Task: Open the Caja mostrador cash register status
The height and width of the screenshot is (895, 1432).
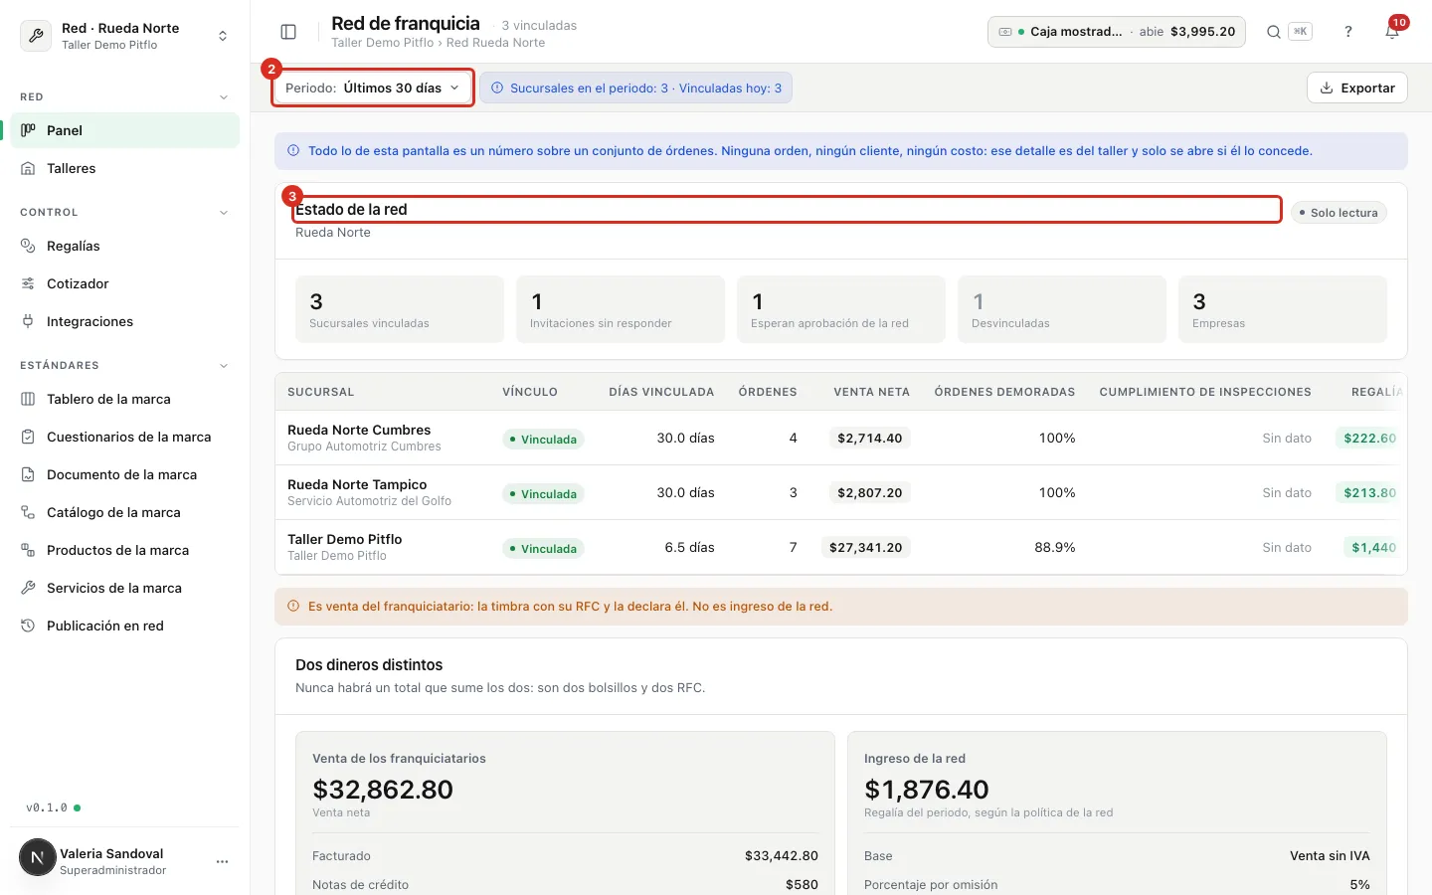Action: [1117, 32]
